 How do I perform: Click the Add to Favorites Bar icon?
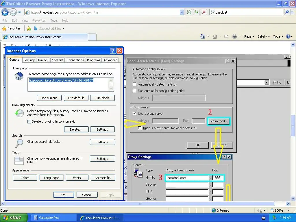click(x=29, y=29)
